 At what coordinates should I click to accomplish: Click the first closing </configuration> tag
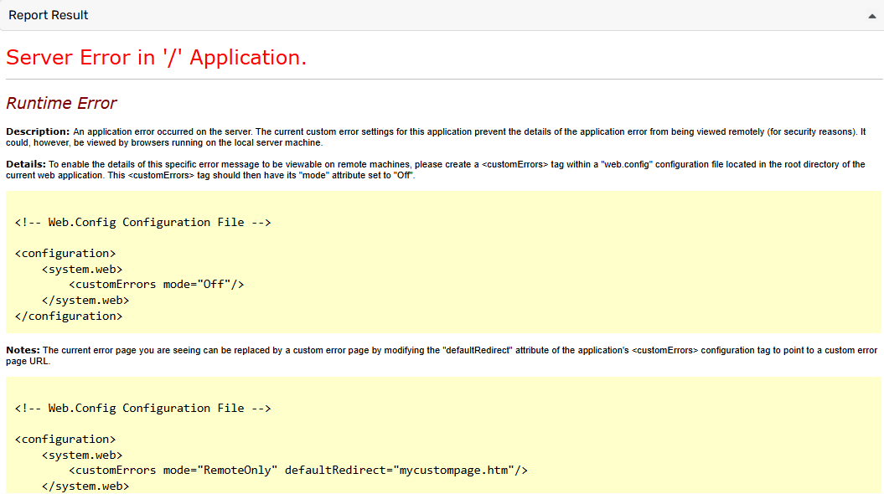click(x=69, y=316)
